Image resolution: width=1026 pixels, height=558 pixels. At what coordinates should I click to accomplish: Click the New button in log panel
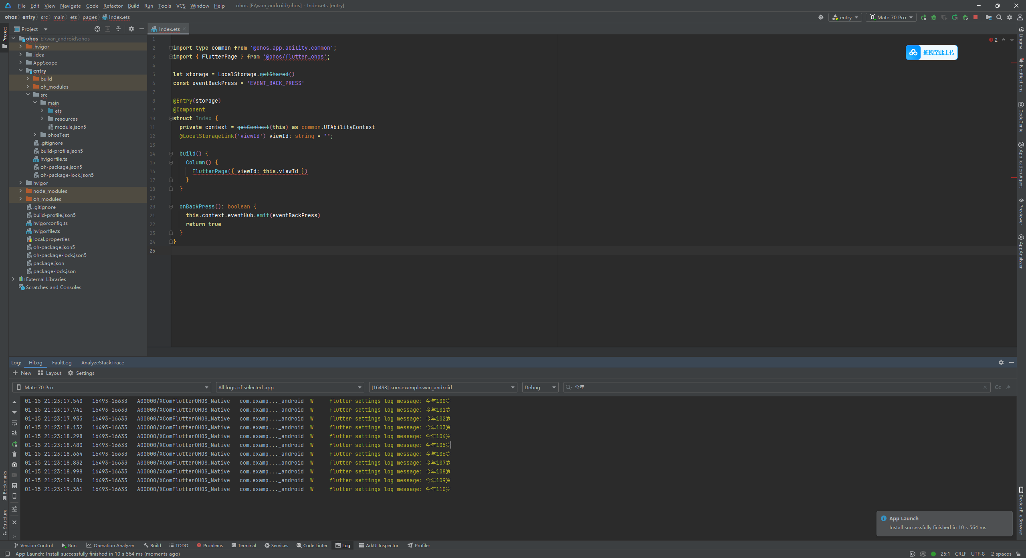pyautogui.click(x=22, y=373)
